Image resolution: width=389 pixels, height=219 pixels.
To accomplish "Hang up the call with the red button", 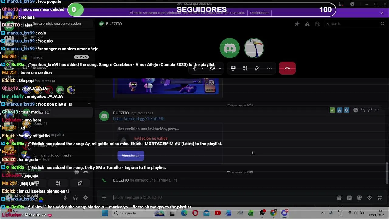I will click(x=287, y=68).
